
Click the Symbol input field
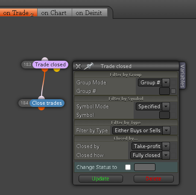(164, 115)
